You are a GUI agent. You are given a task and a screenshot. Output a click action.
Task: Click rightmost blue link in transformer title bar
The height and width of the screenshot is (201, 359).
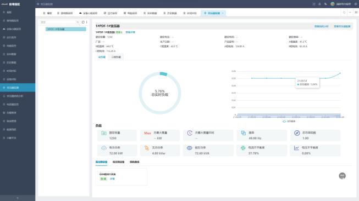tap(342, 26)
